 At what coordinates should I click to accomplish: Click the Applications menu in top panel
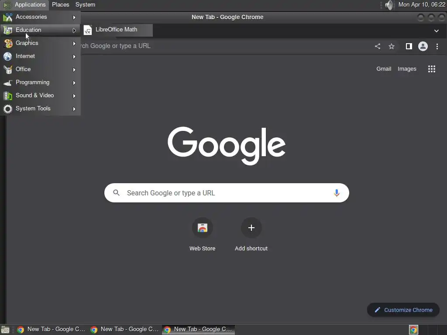coord(30,4)
